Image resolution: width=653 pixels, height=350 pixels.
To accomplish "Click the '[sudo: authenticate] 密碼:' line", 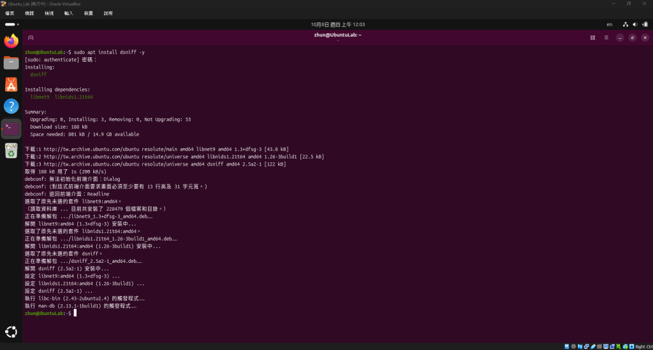I will pyautogui.click(x=61, y=60).
